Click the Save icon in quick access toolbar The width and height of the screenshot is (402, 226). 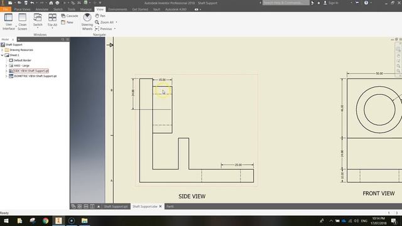26,3
